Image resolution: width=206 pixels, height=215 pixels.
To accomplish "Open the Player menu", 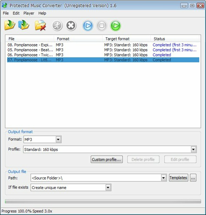I will 29,13.
